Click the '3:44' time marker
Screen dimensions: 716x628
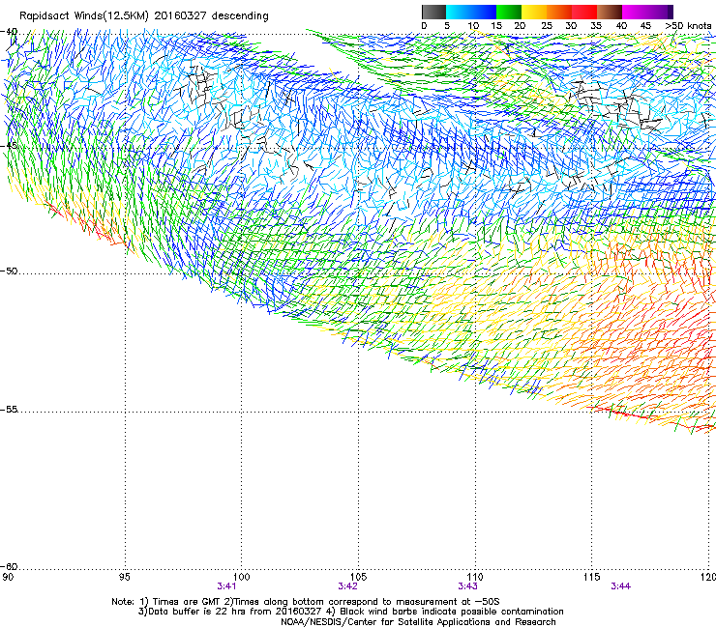click(x=620, y=586)
